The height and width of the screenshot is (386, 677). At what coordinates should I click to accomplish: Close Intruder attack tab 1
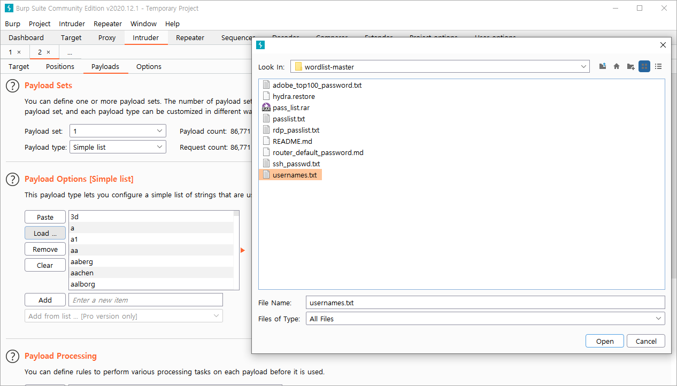tap(19, 52)
